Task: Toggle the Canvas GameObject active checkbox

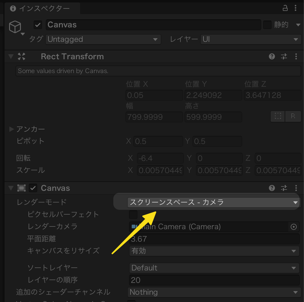Action: tap(38, 25)
